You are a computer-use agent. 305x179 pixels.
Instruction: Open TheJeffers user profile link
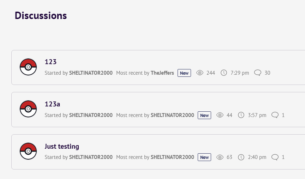(x=162, y=73)
